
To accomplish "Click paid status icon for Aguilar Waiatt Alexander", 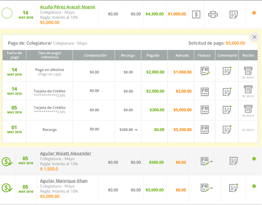I will pyautogui.click(x=7, y=162).
